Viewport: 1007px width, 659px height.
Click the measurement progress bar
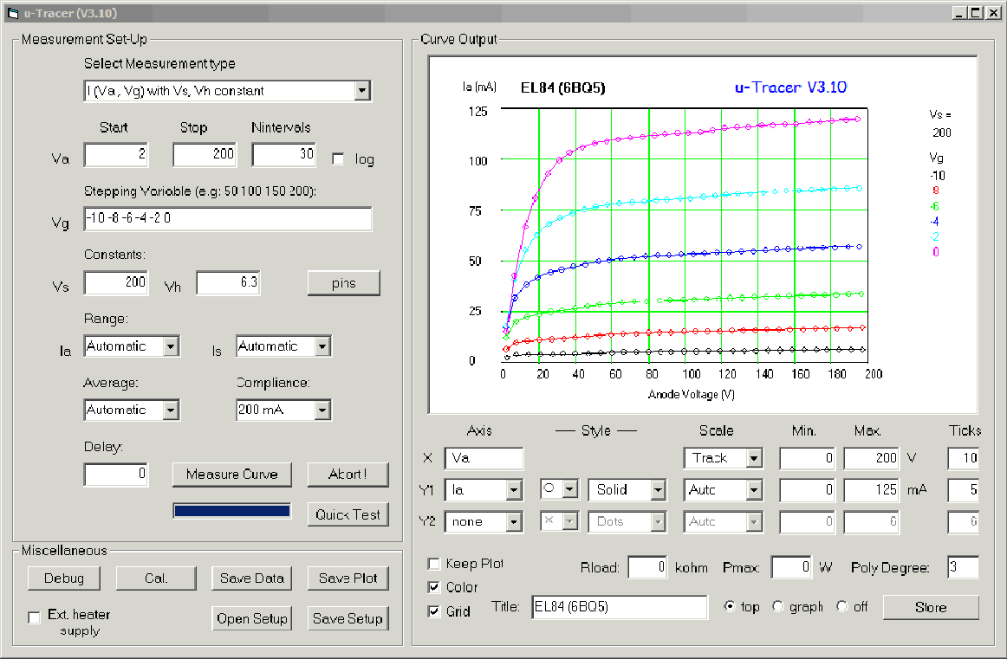point(232,511)
